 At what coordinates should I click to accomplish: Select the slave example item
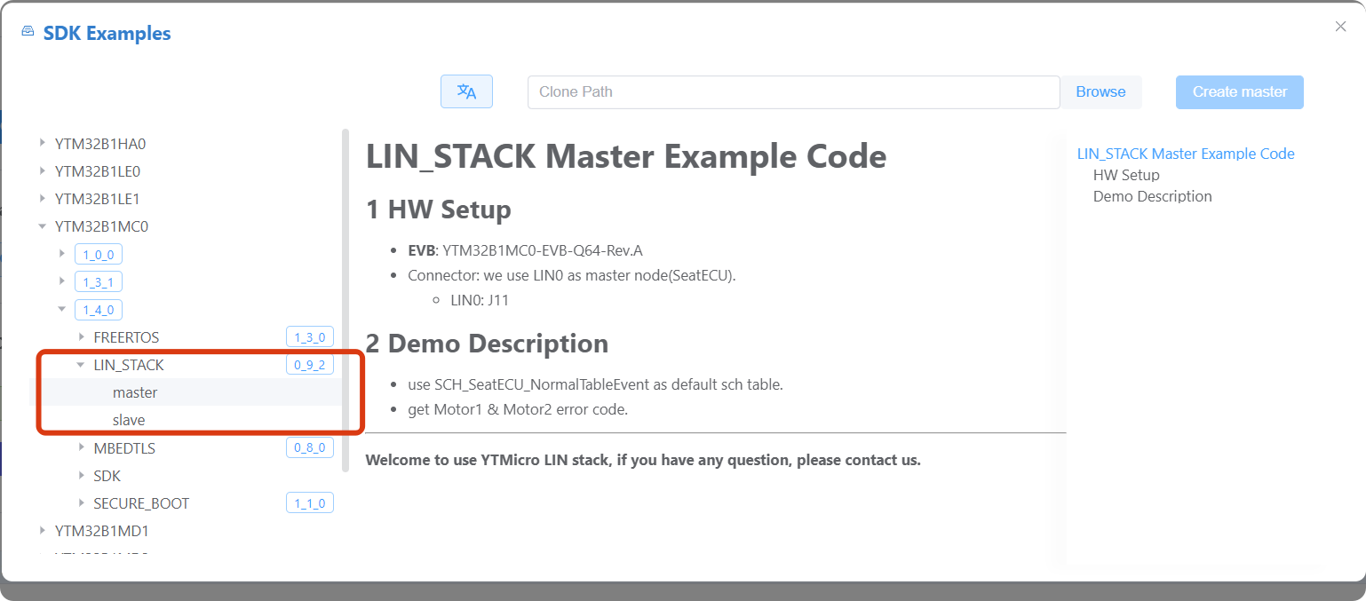pyautogui.click(x=129, y=420)
